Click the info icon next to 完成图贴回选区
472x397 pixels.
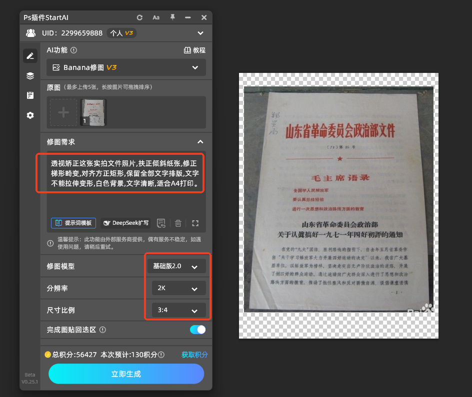tap(102, 330)
